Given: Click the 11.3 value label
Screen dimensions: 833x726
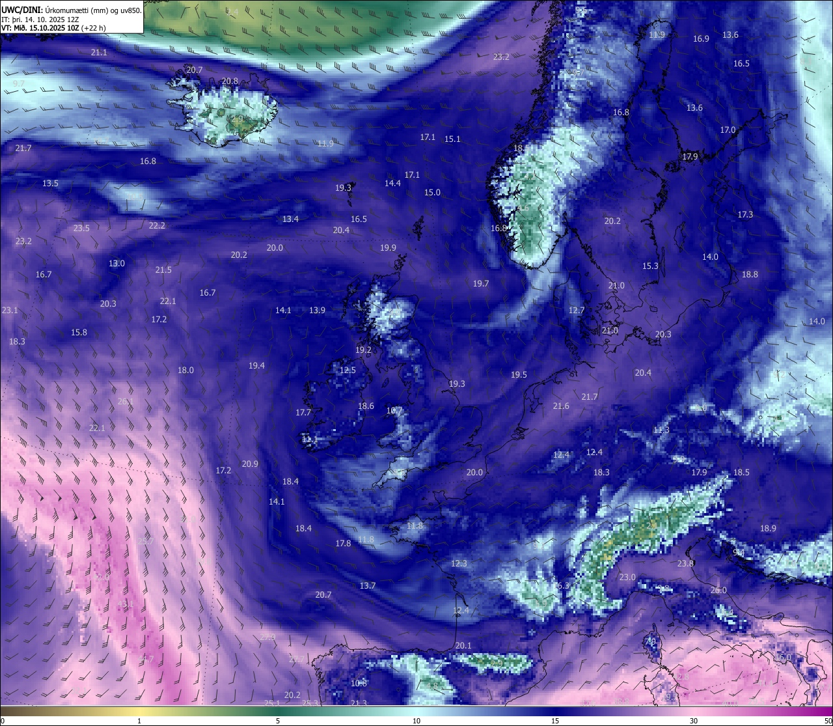Looking at the screenshot, I should (x=661, y=430).
